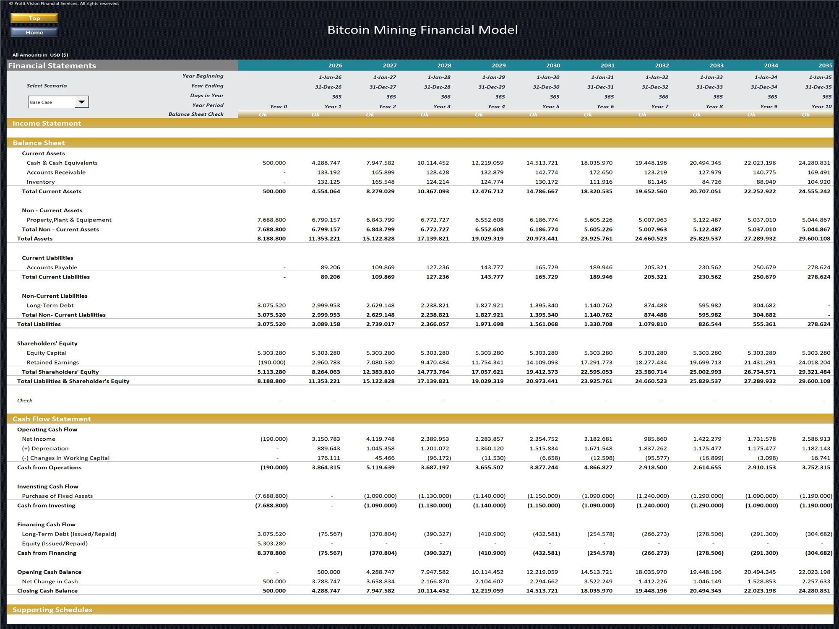Select the Year Period label cell
This screenshot has height=629, width=839.
click(208, 105)
